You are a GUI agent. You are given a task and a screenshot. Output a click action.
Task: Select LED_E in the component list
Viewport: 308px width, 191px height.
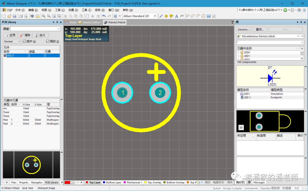tap(11, 56)
